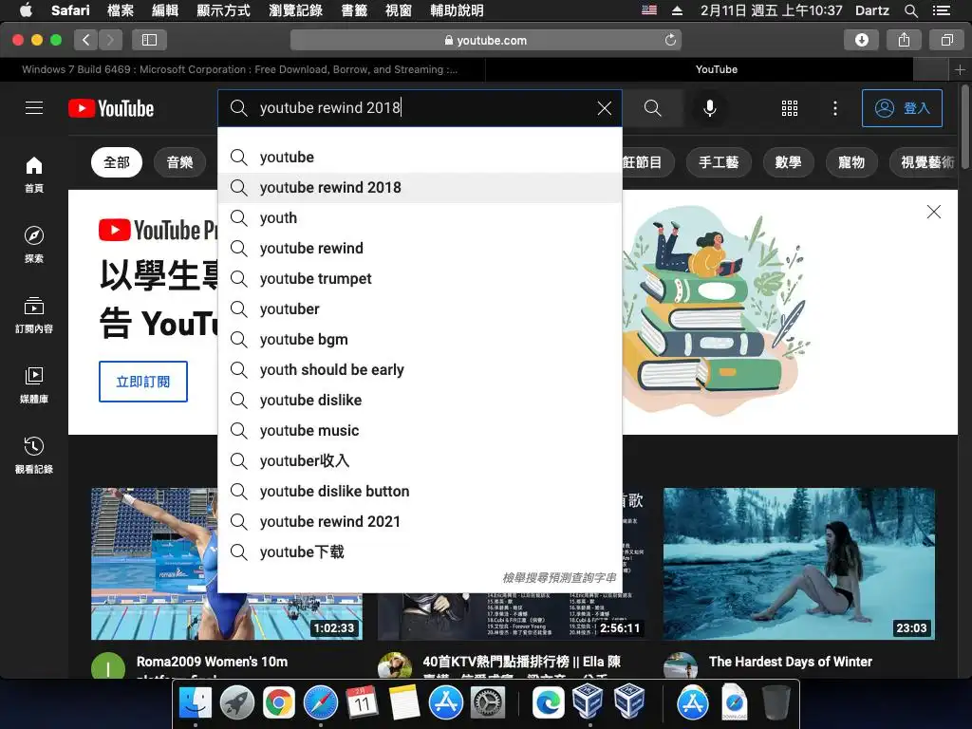Launch Google Chrome from the Dock
The height and width of the screenshot is (729, 972).
click(x=279, y=703)
